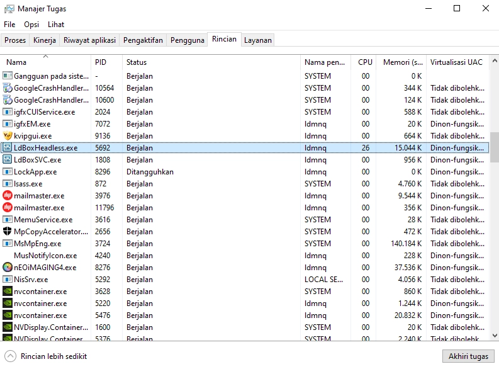The height and width of the screenshot is (369, 499).
Task: Click the LdBoxHeadless.exe process icon
Action: tap(8, 148)
